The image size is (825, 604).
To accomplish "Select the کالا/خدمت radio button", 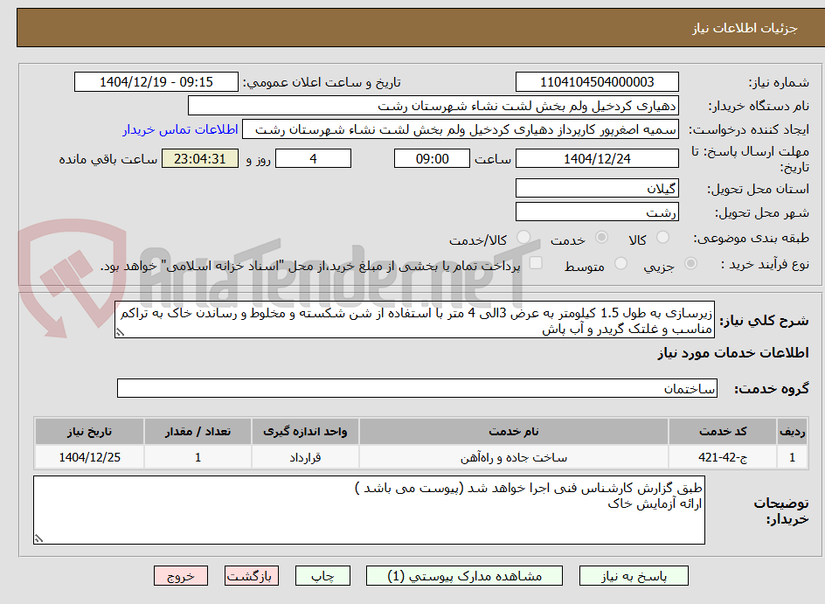I will pos(523,238).
